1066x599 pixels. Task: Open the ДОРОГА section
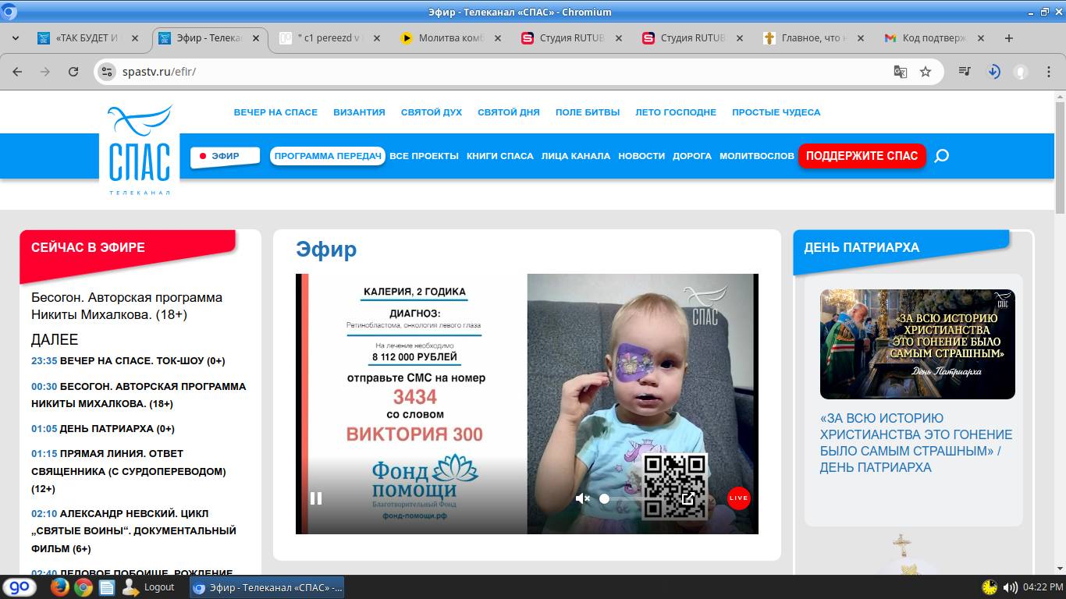[692, 156]
